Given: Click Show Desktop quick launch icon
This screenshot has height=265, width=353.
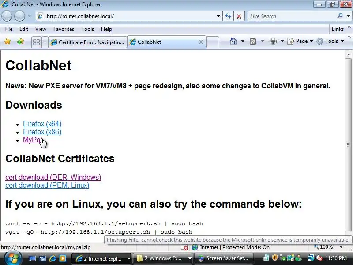Looking at the screenshot, I should 32,258.
